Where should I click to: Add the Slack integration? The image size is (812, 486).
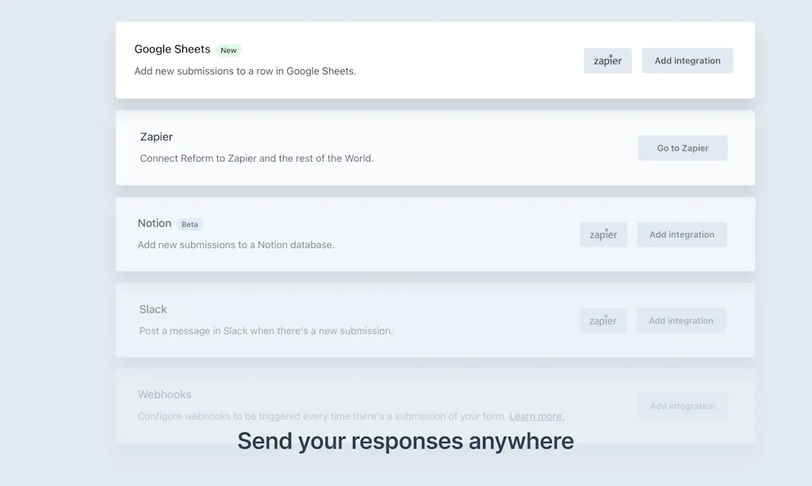click(680, 320)
